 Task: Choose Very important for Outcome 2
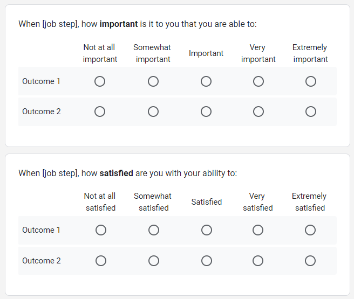[x=258, y=112]
